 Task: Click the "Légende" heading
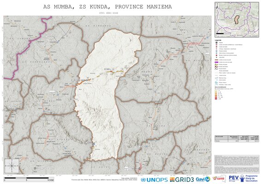(x=218, y=40)
